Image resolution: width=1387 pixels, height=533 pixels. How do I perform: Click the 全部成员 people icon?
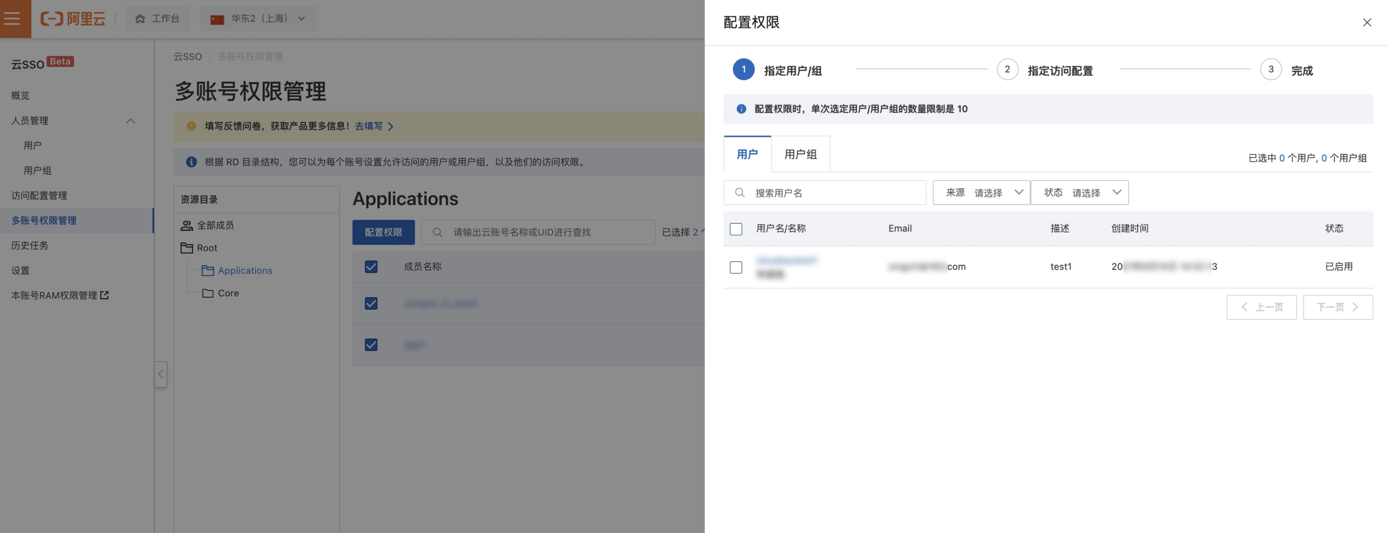coord(187,226)
